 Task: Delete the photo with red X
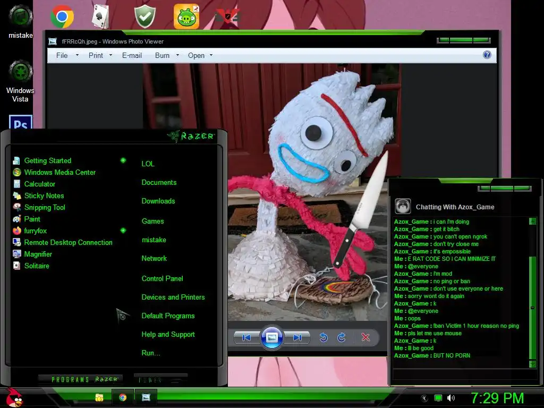click(x=365, y=337)
